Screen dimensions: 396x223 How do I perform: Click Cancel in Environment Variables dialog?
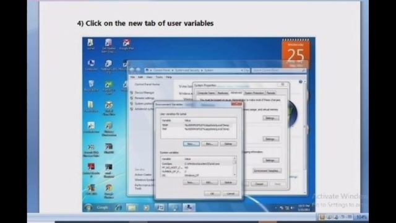click(231, 193)
